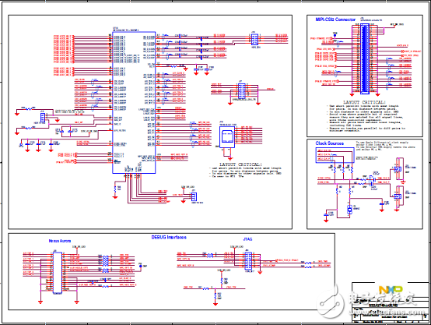Click the title block table at bottom right
The width and height of the screenshot is (431, 325).
pos(390,302)
